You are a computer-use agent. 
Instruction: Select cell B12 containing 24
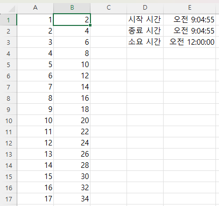point(72,143)
